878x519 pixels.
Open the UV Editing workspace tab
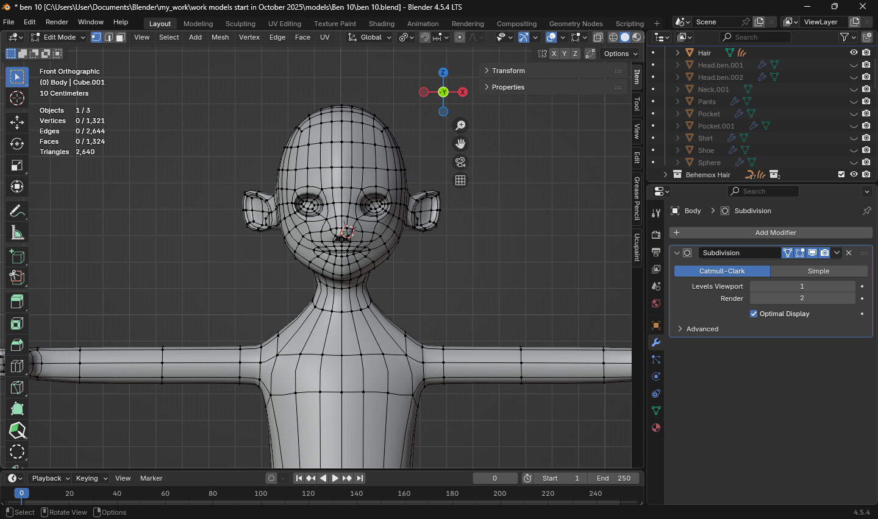[x=285, y=24]
